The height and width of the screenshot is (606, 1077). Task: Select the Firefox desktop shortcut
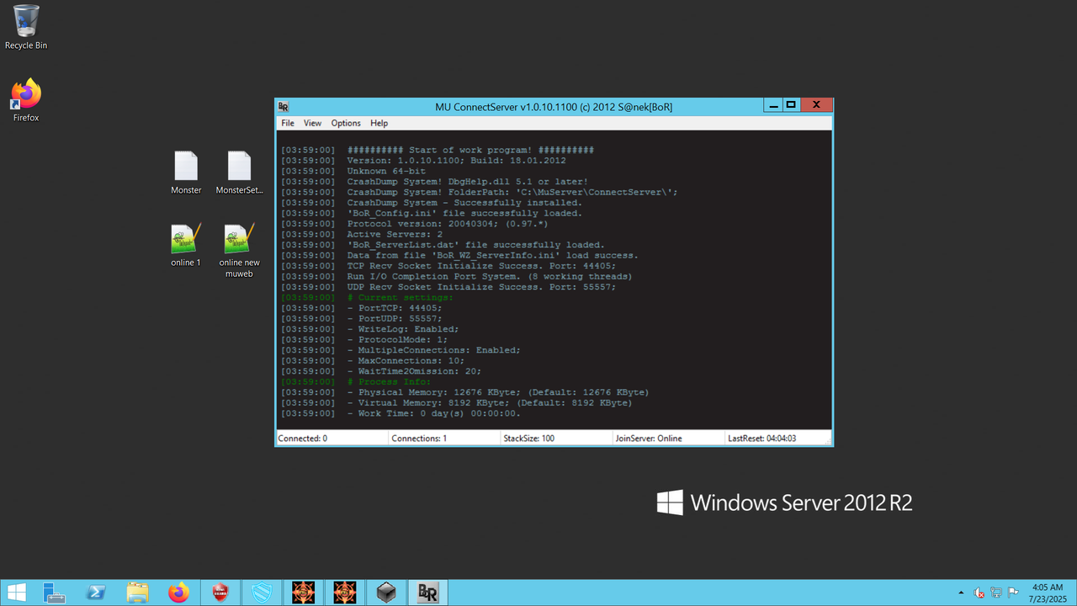26,100
